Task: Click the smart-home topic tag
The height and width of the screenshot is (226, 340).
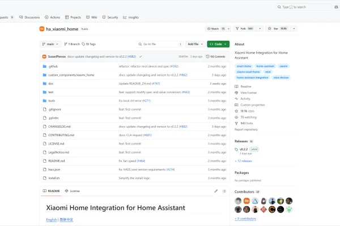Action: pyautogui.click(x=244, y=66)
